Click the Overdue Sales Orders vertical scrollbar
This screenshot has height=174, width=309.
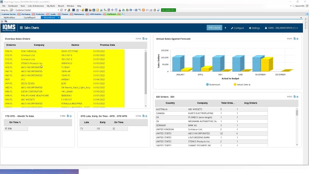click(x=145, y=78)
